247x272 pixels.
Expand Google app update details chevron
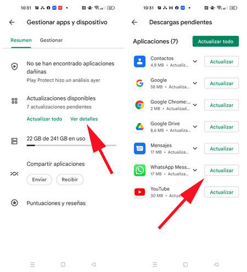(x=195, y=83)
